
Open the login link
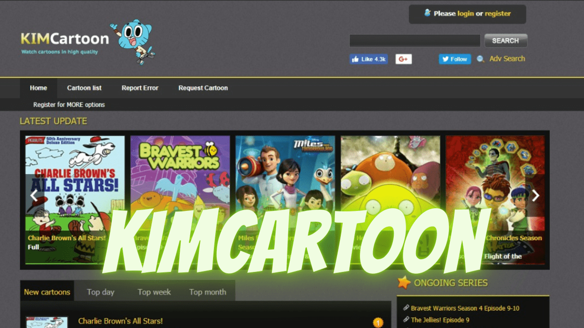(465, 14)
